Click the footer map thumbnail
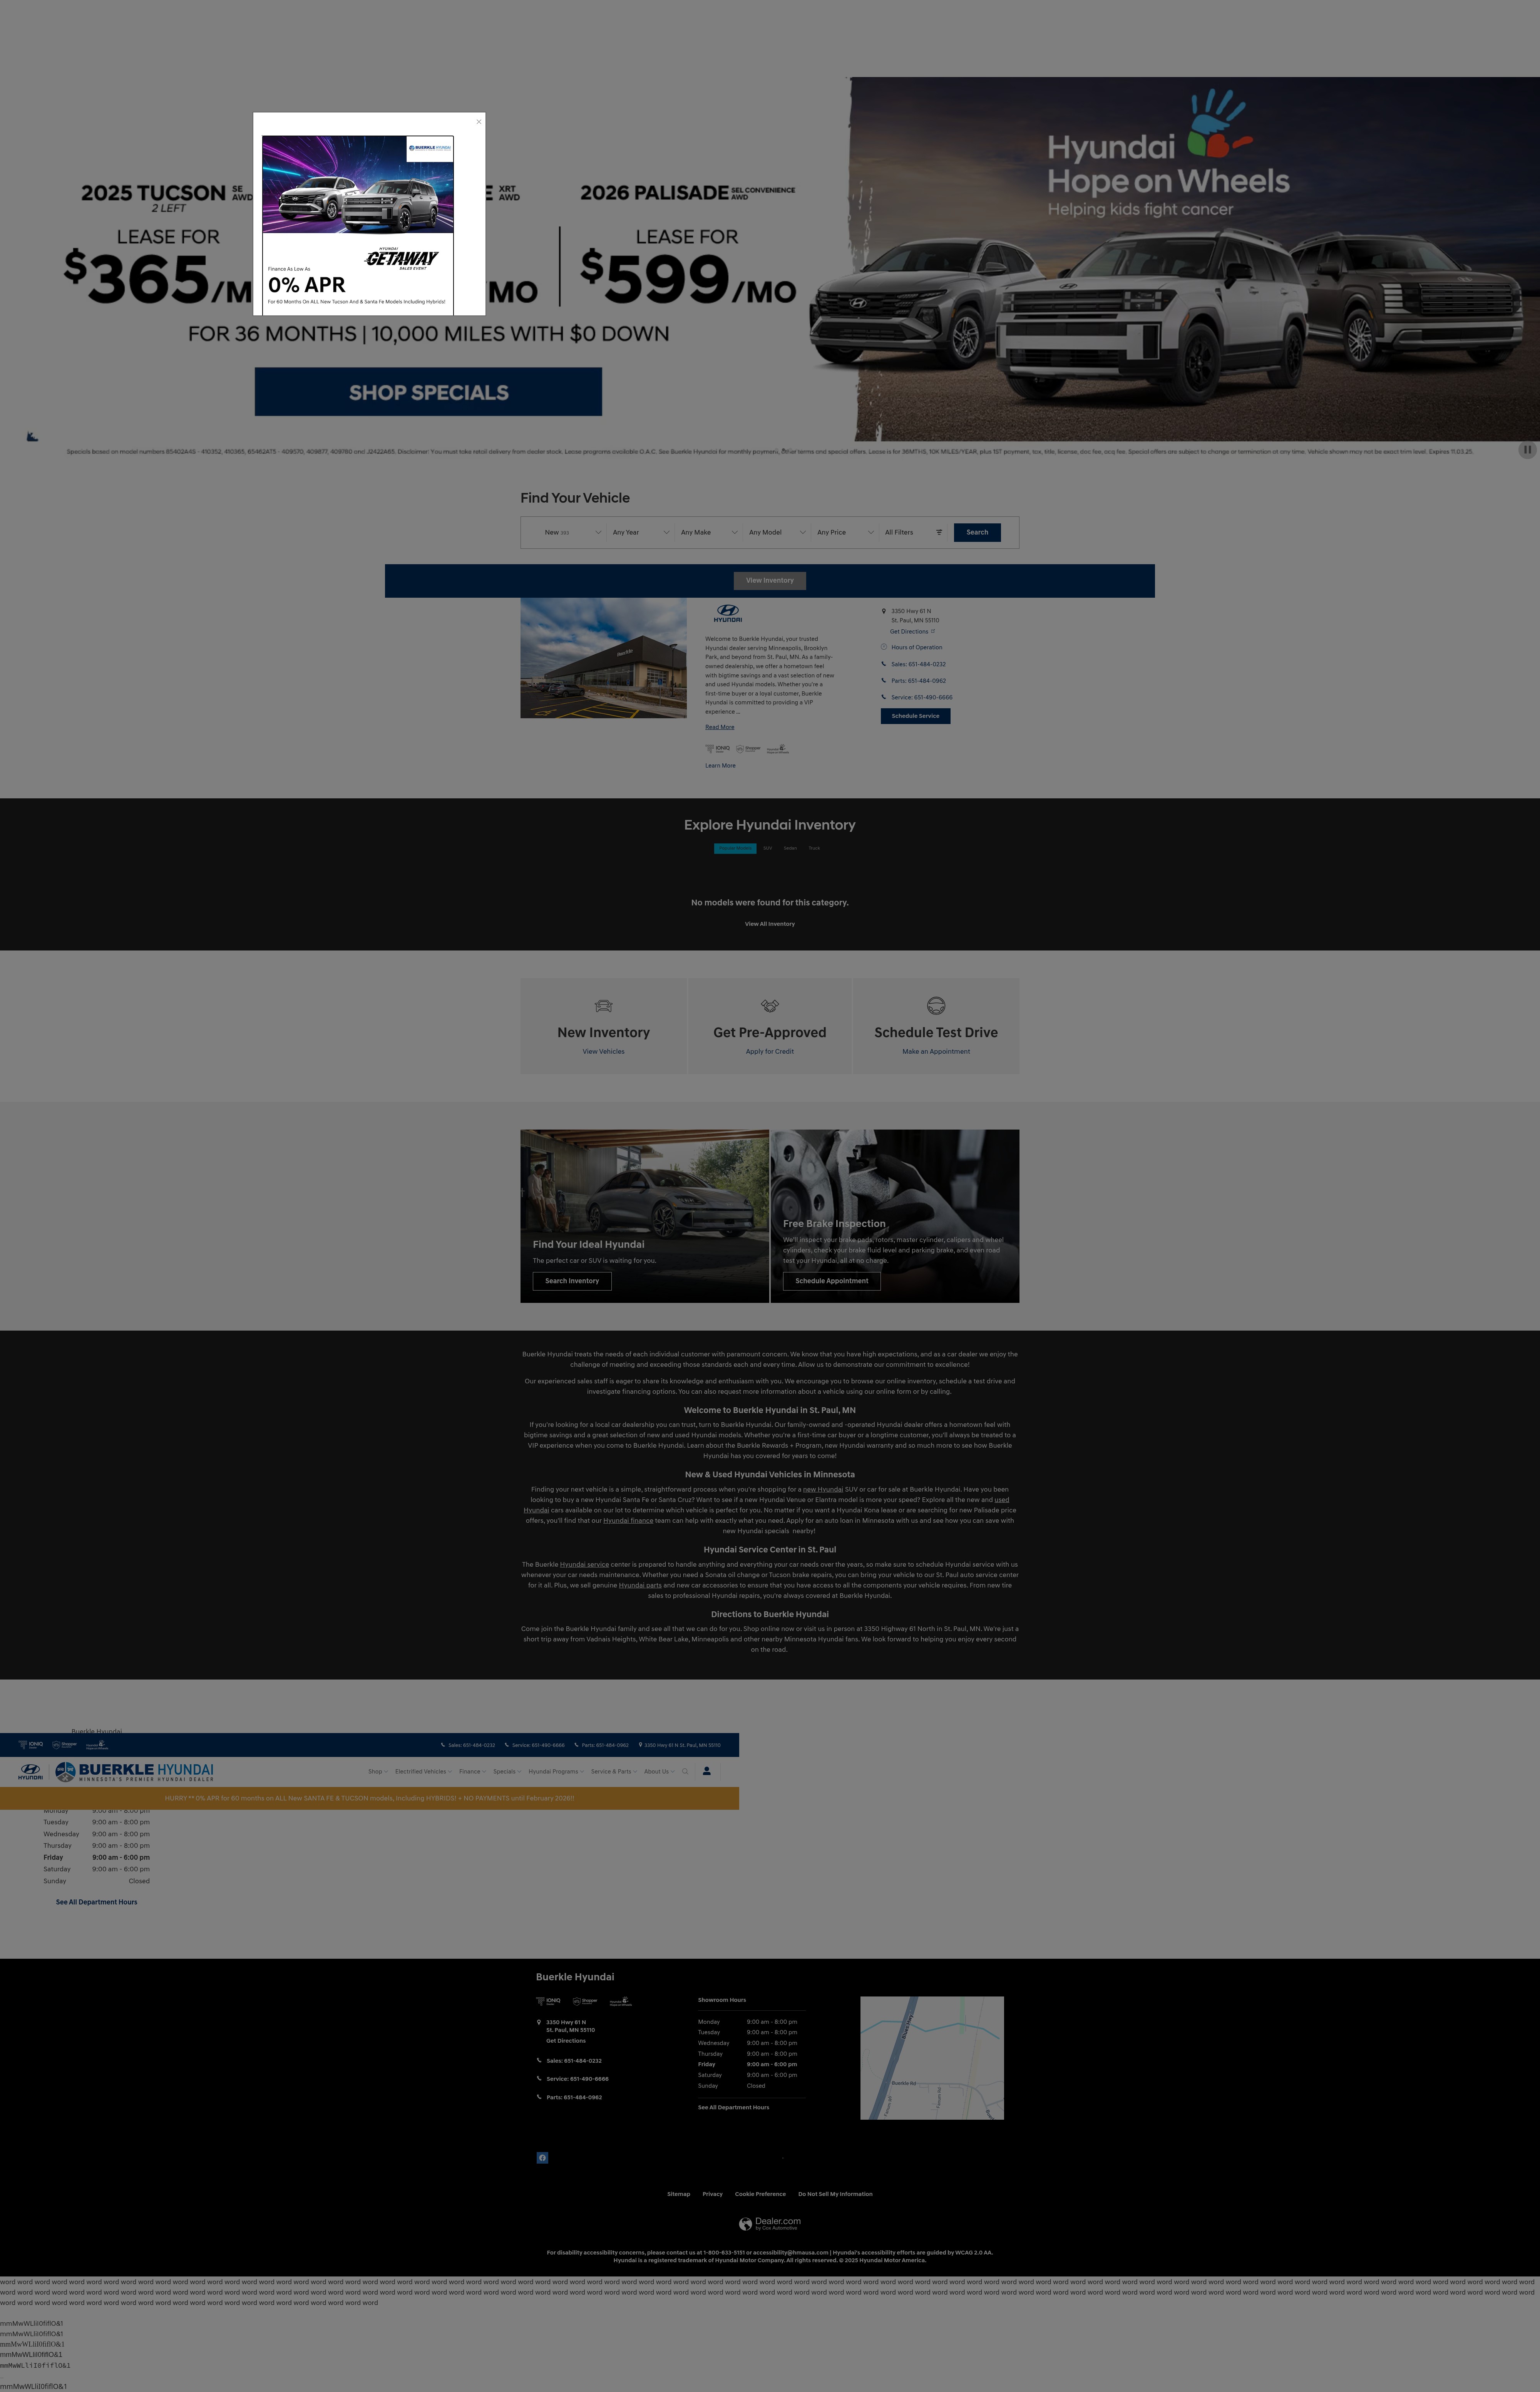Screen dimensions: 1540x2392 (932, 2058)
